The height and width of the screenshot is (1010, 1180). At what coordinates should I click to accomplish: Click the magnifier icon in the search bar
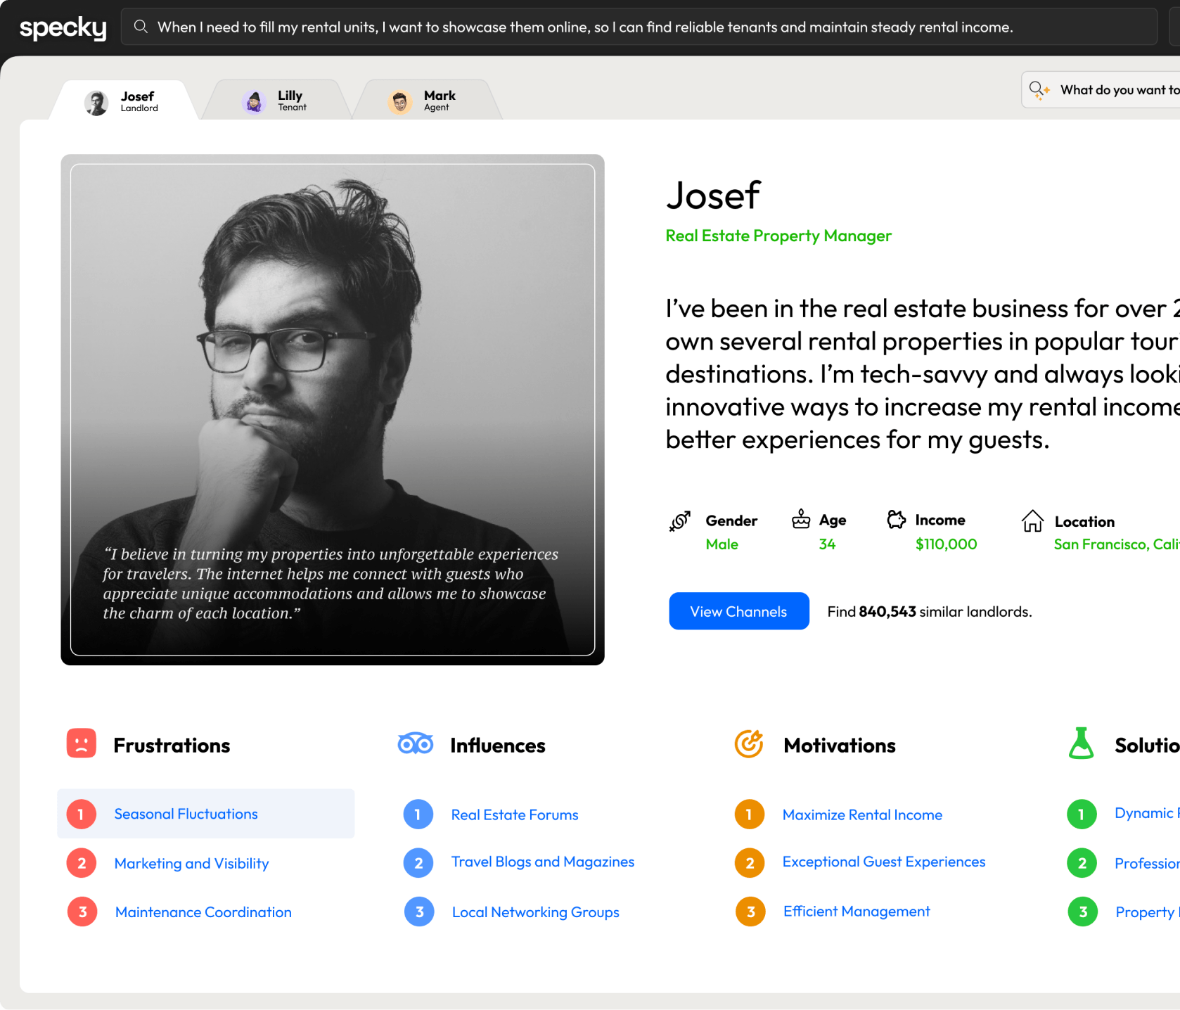click(x=141, y=26)
